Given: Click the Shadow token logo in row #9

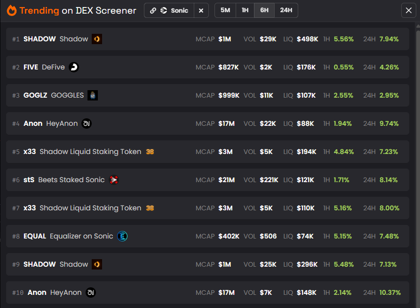Looking at the screenshot, I should click(x=97, y=264).
